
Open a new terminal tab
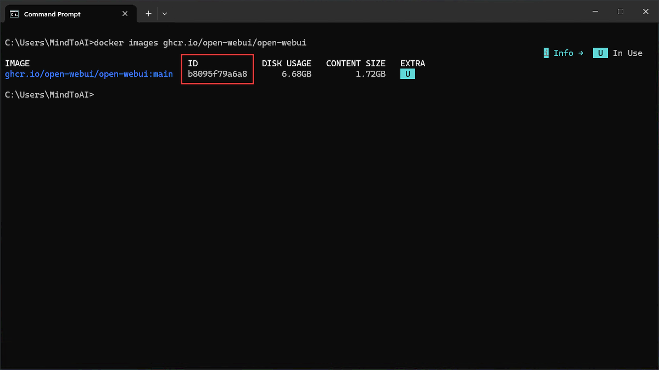(x=148, y=13)
